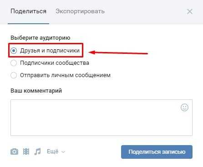Expand the Ещё attachments dropdown
The width and height of the screenshot is (203, 167).
point(56,151)
